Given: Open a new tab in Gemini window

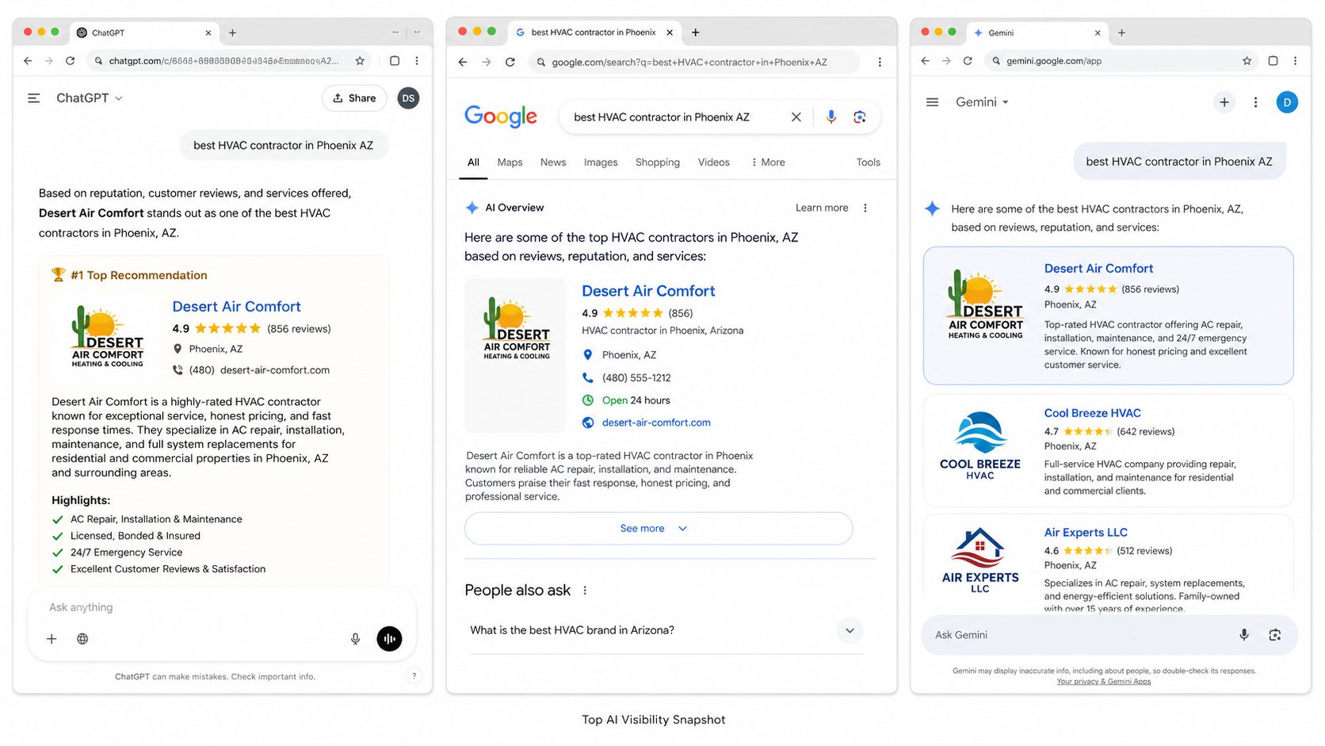Looking at the screenshot, I should click(1121, 33).
